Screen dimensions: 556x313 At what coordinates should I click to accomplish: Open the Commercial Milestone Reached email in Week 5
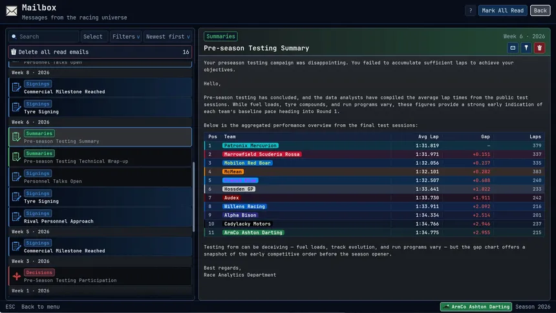click(x=100, y=246)
